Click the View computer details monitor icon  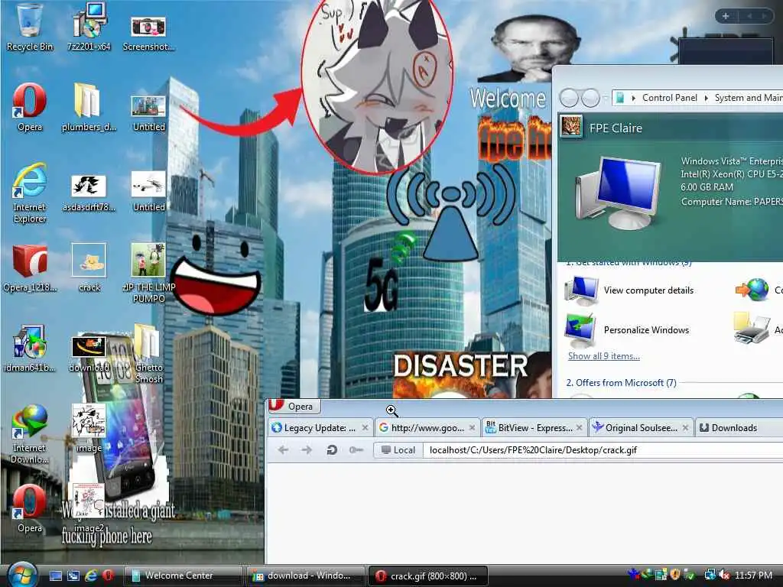(581, 290)
